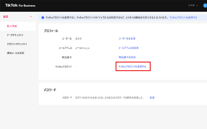Click the 設定 sidebar heading

pos(6,17)
